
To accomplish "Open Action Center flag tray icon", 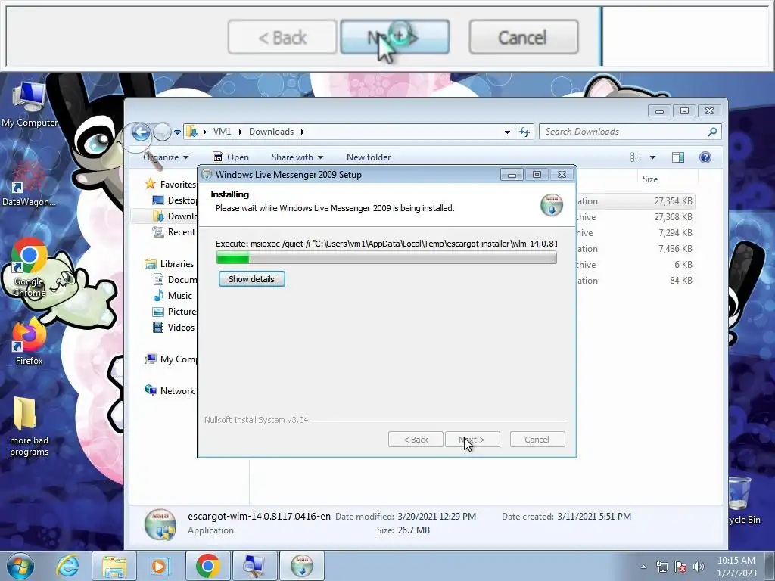I will click(680, 567).
